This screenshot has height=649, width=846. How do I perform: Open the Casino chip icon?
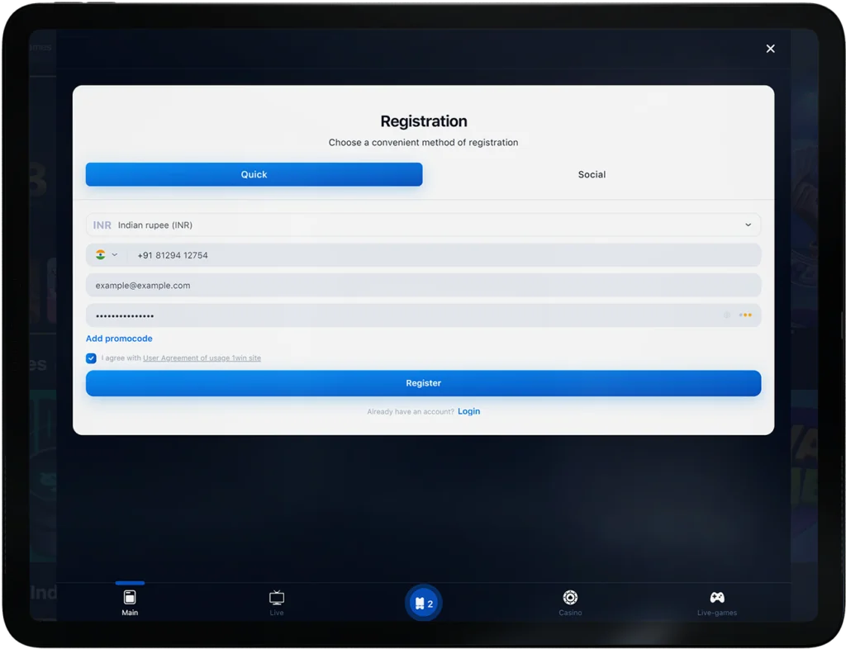point(570,597)
